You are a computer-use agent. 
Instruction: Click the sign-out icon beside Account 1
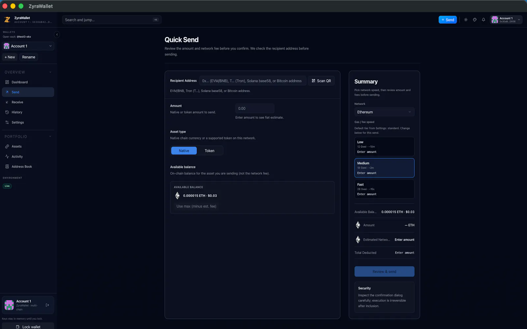click(x=47, y=305)
